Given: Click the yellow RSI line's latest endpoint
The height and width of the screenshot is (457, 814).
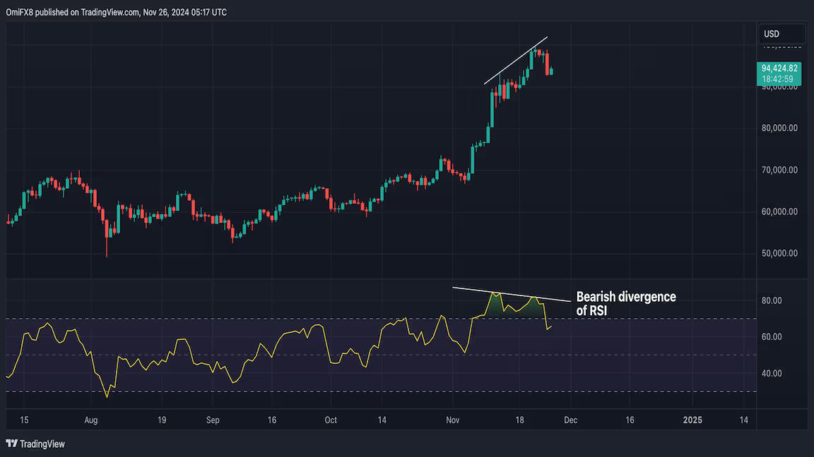Looking at the screenshot, I should click(x=551, y=326).
